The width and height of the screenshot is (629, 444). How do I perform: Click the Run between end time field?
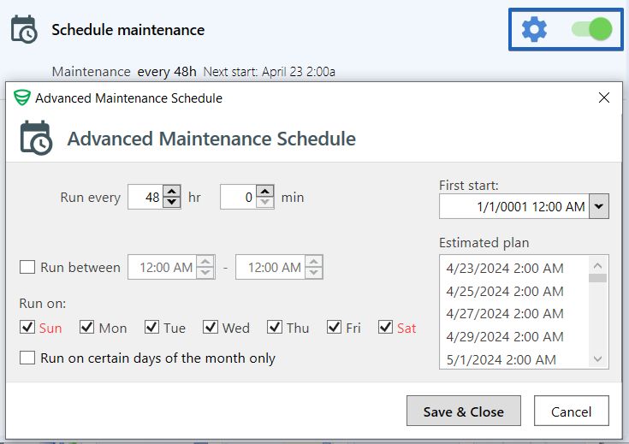pyautogui.click(x=270, y=267)
